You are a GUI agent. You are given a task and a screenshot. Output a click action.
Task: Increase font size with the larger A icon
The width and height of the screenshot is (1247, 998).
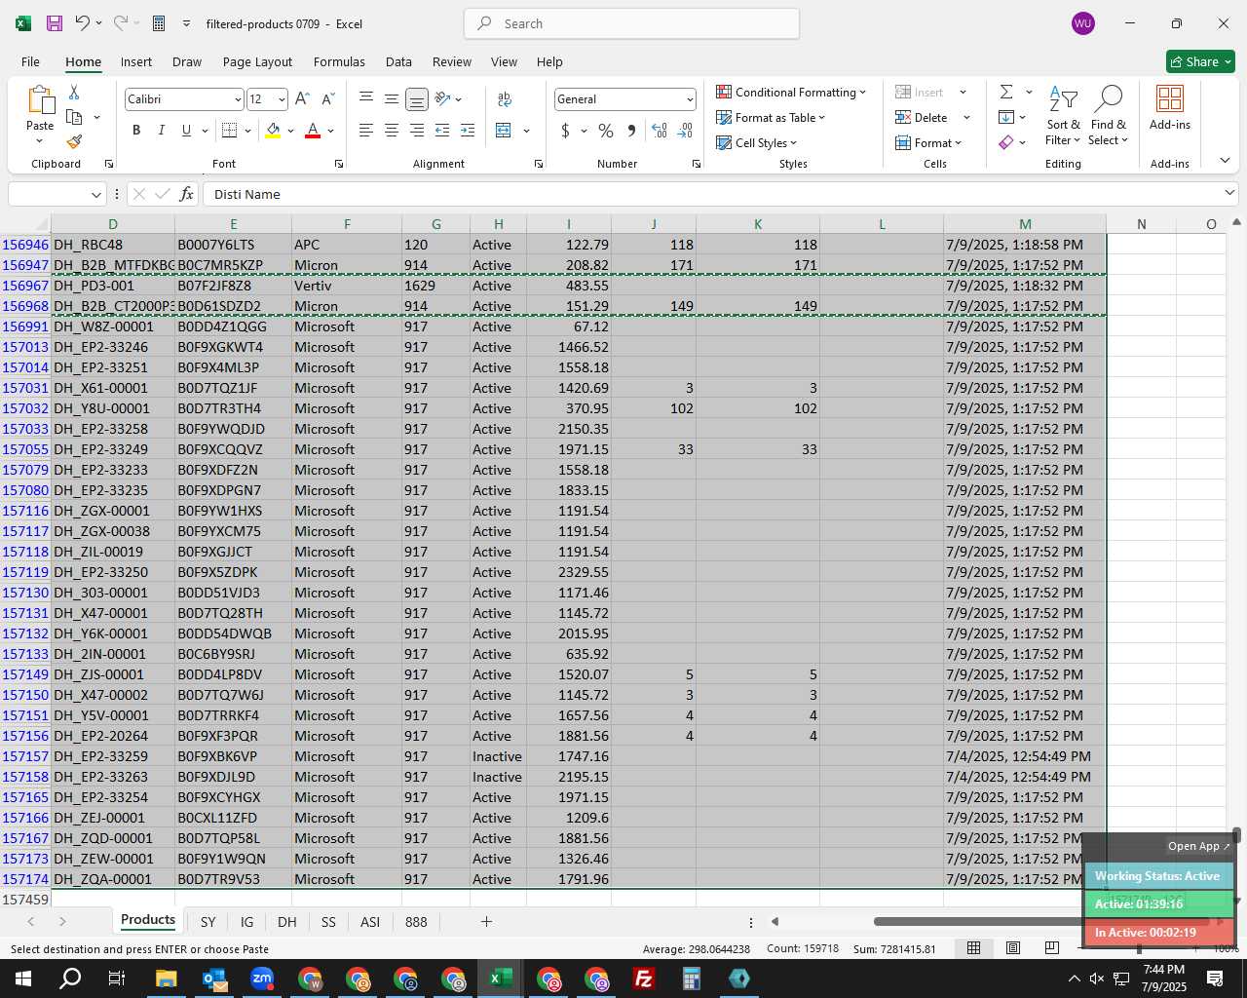(302, 98)
